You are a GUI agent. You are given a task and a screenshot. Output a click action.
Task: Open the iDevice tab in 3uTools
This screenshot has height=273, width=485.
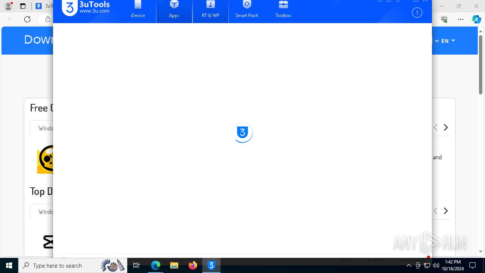click(x=138, y=10)
